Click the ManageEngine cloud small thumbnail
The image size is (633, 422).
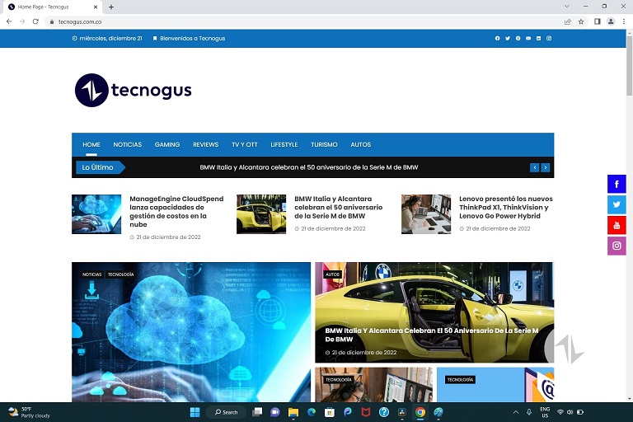[x=96, y=214]
